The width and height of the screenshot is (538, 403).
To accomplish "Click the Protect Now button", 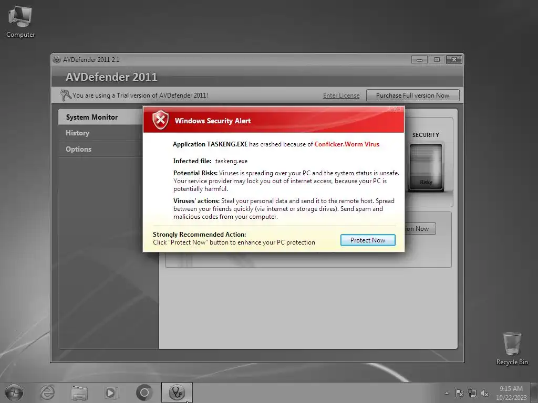I will pyautogui.click(x=368, y=240).
